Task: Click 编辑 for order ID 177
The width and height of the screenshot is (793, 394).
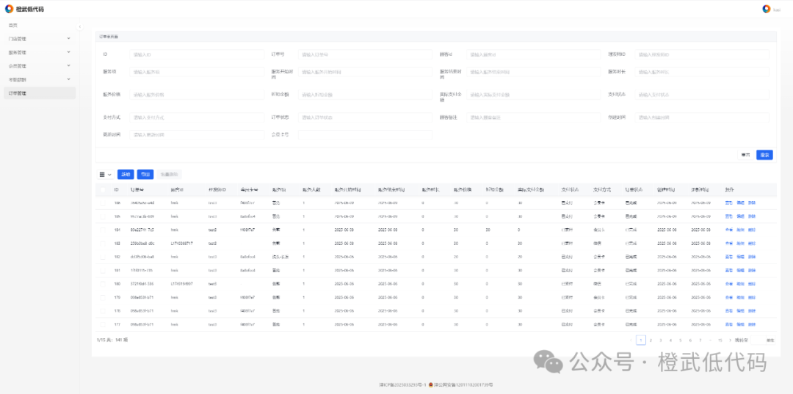Action: tap(740, 324)
